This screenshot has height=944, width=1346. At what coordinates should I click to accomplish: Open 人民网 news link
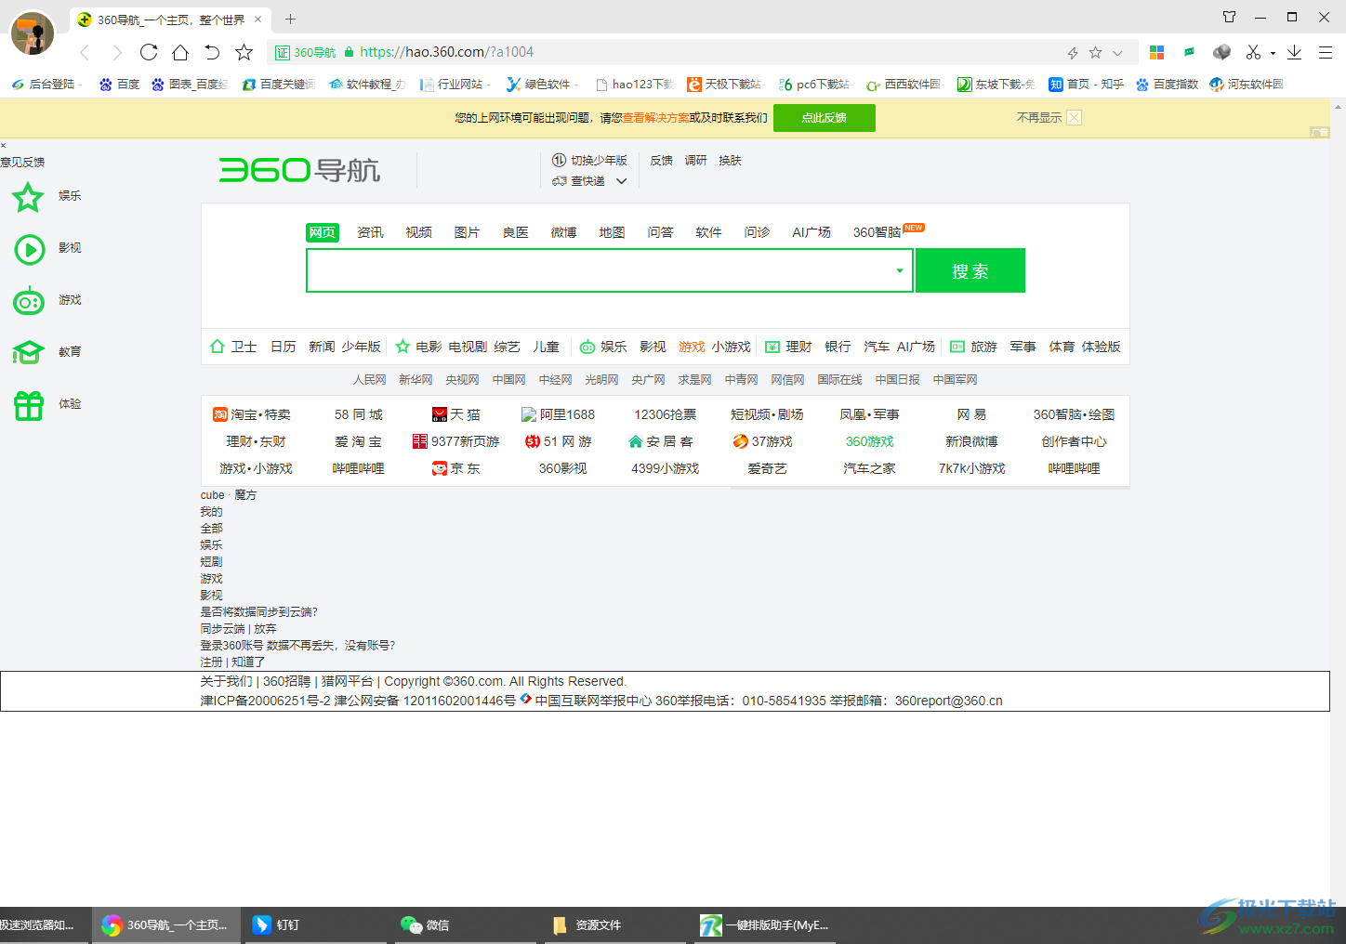coord(369,380)
